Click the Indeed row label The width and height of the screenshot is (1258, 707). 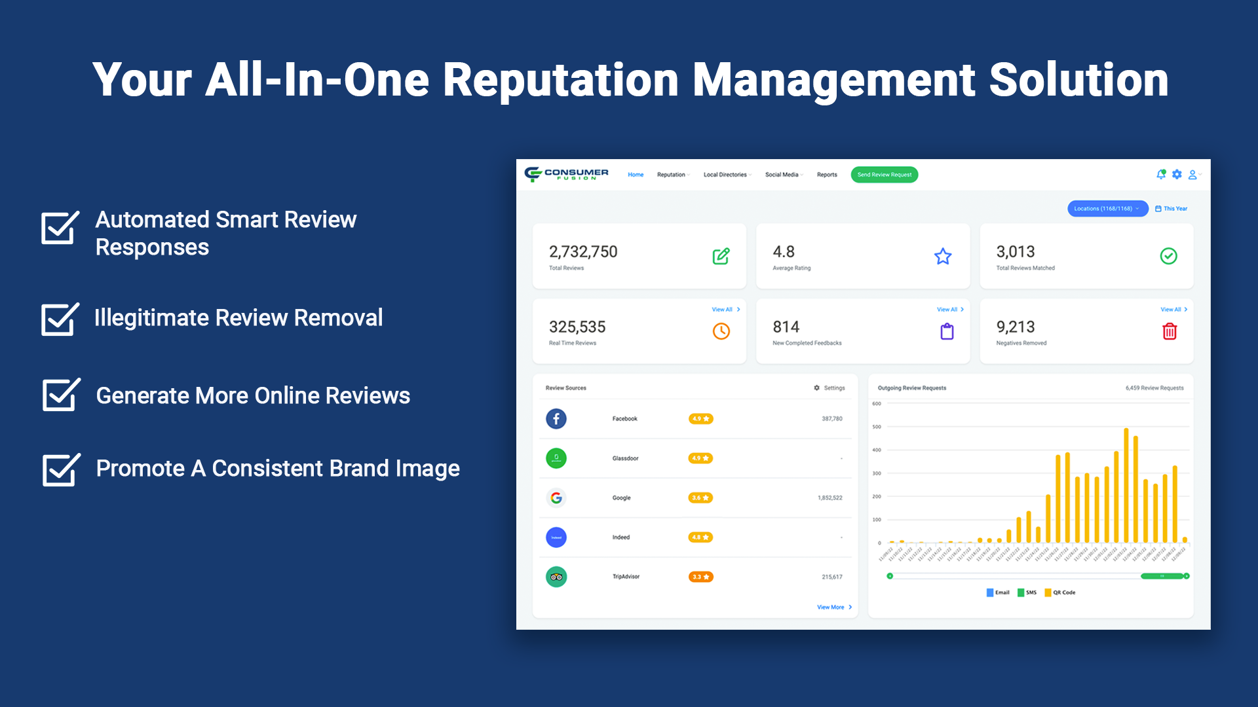621,537
